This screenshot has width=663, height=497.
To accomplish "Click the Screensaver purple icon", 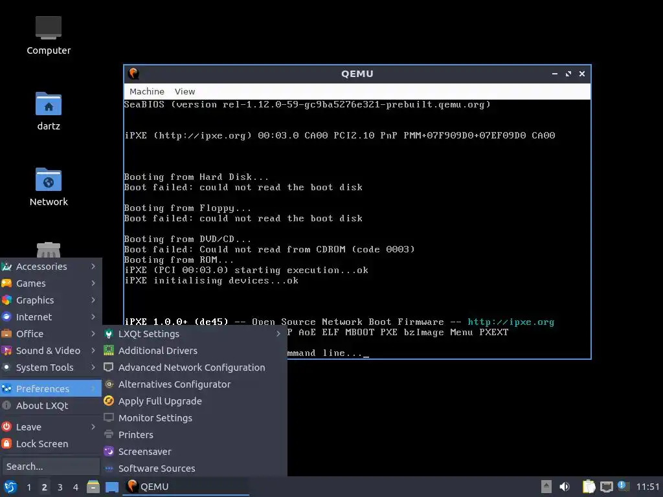I will click(x=109, y=451).
